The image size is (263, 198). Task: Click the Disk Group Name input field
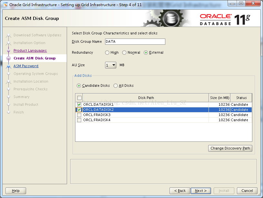pos(135,42)
